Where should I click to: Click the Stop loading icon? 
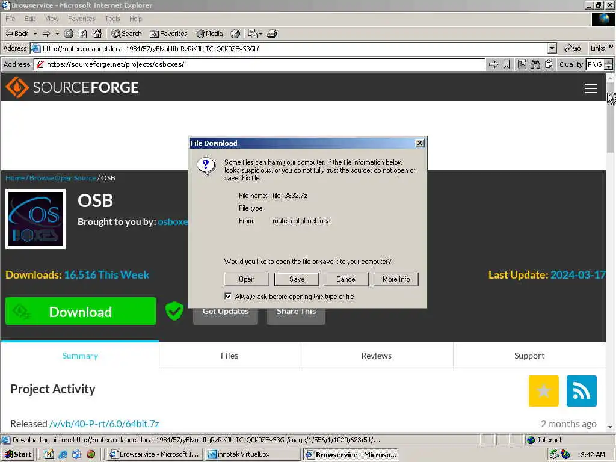click(x=69, y=34)
